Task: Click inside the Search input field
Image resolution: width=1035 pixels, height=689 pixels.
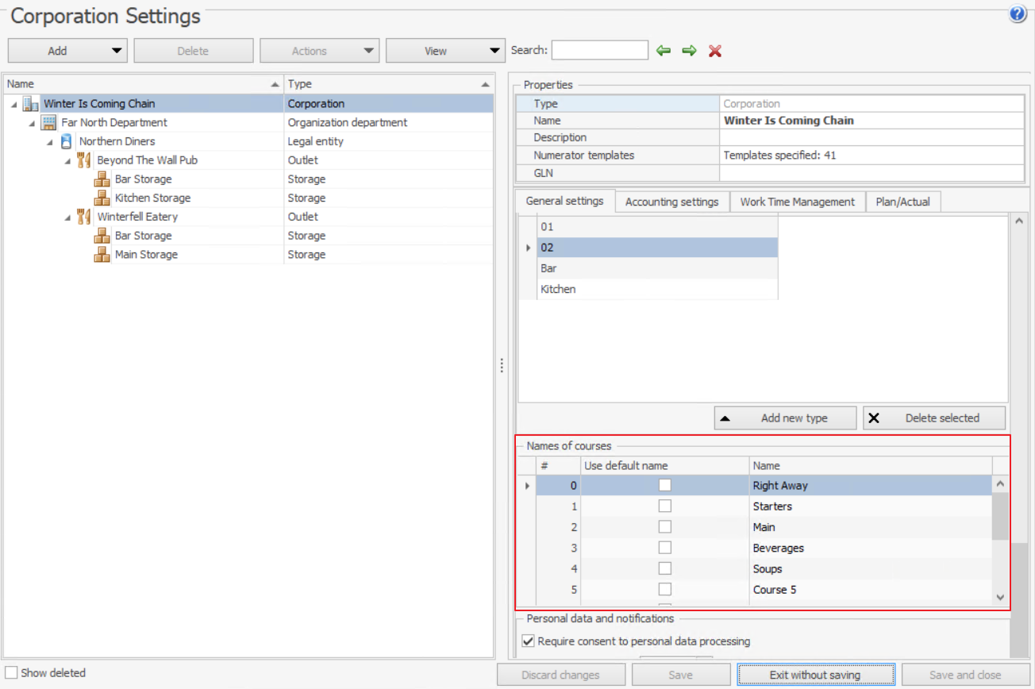Action: click(599, 51)
